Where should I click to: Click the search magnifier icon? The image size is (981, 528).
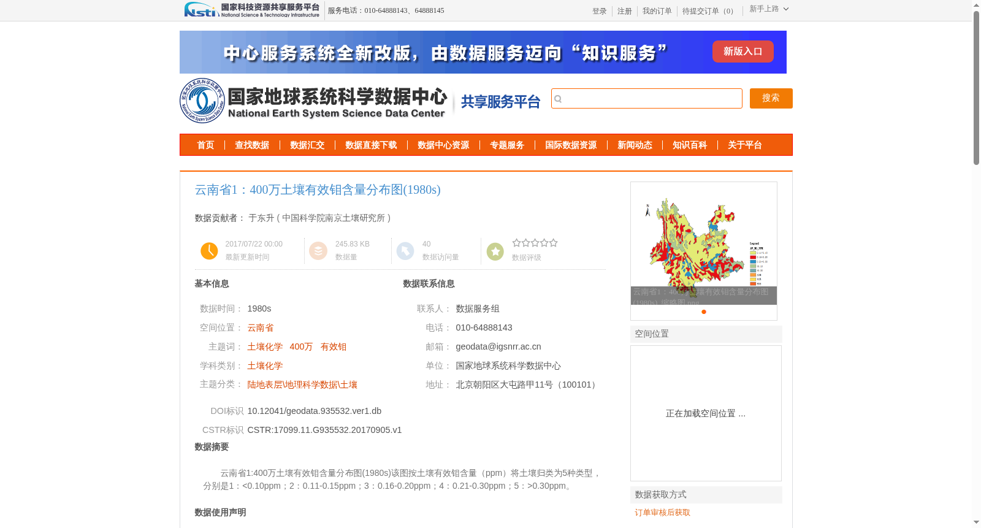(558, 99)
